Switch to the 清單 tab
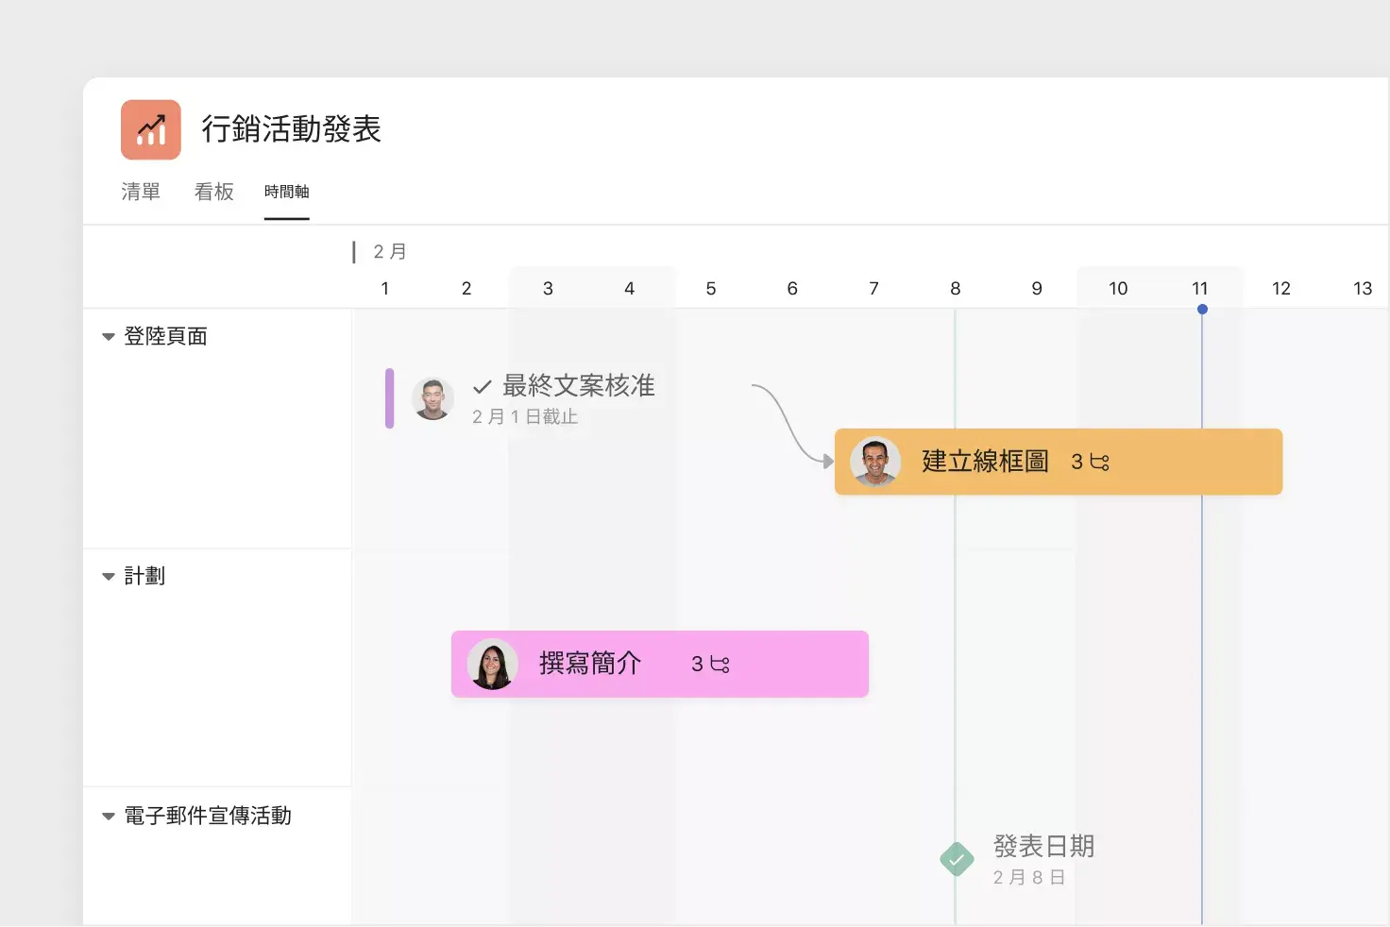The height and width of the screenshot is (927, 1390). (x=140, y=192)
